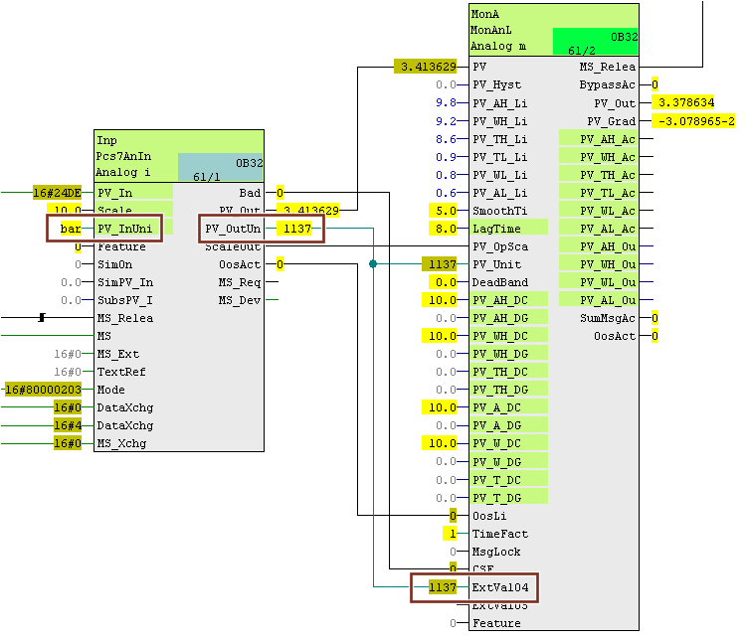Click the LagTime parameter
The width and height of the screenshot is (746, 642).
point(497,229)
